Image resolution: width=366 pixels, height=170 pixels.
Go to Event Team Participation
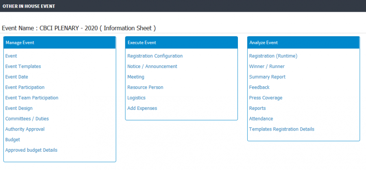pos(32,98)
